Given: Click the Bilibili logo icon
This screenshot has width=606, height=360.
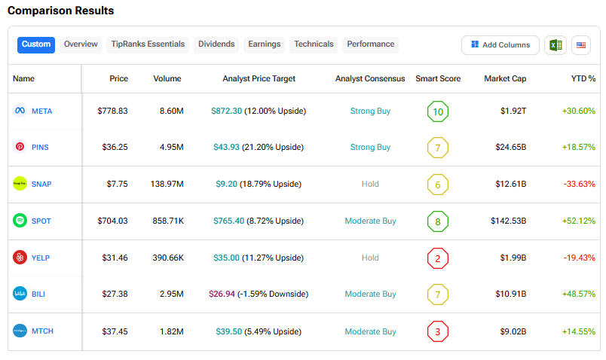Looking at the screenshot, I should (20, 294).
